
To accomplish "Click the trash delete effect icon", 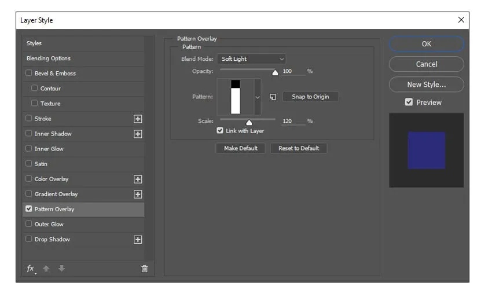I will [144, 269].
